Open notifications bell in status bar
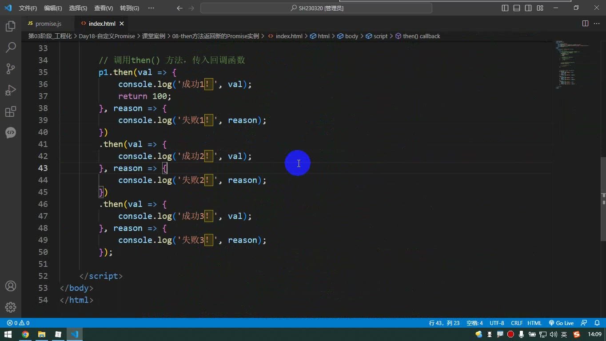Image resolution: width=606 pixels, height=341 pixels. [x=597, y=323]
